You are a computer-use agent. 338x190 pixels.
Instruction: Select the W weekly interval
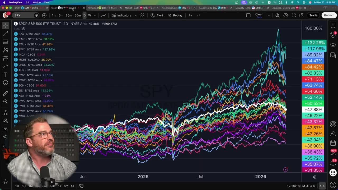(x=90, y=15)
